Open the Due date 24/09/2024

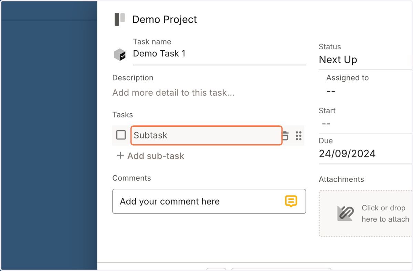coord(365,154)
